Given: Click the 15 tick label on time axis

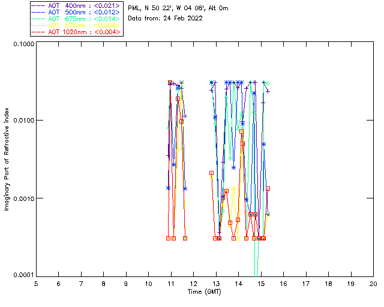Looking at the screenshot, I should 261,284.
